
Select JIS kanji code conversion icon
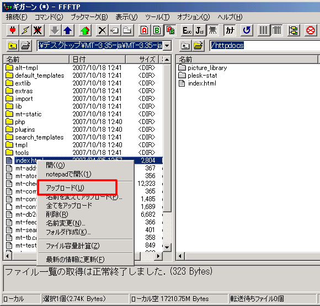point(199,30)
